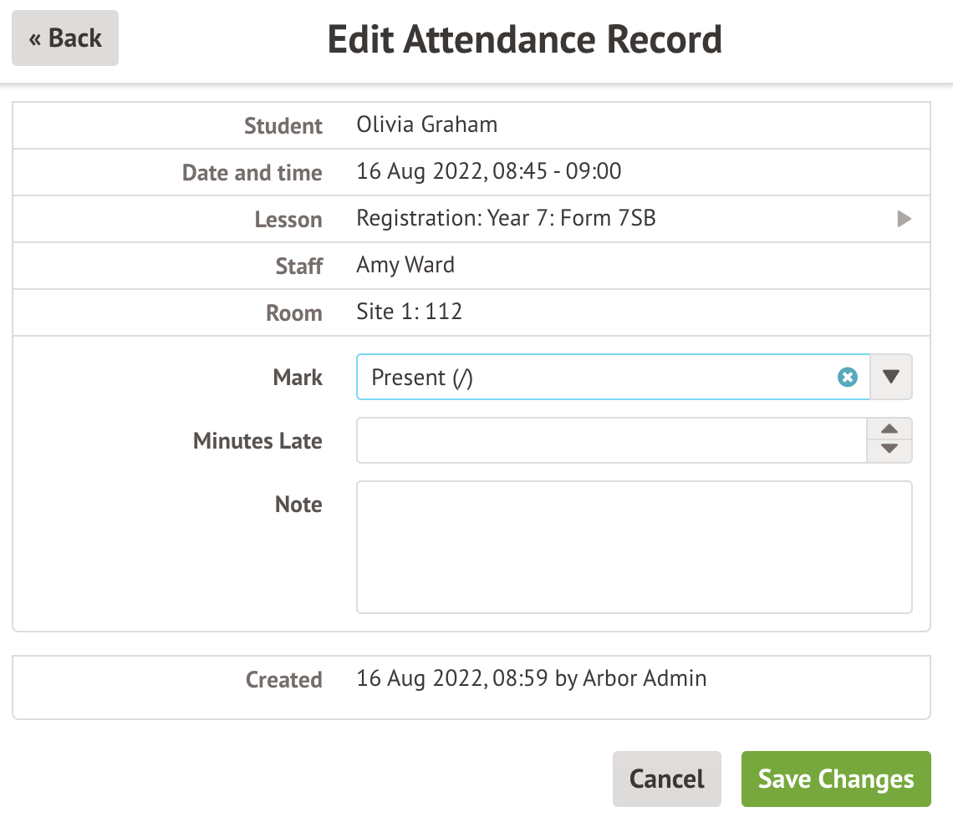This screenshot has width=953, height=817.
Task: Go back with the Back button
Action: (65, 38)
